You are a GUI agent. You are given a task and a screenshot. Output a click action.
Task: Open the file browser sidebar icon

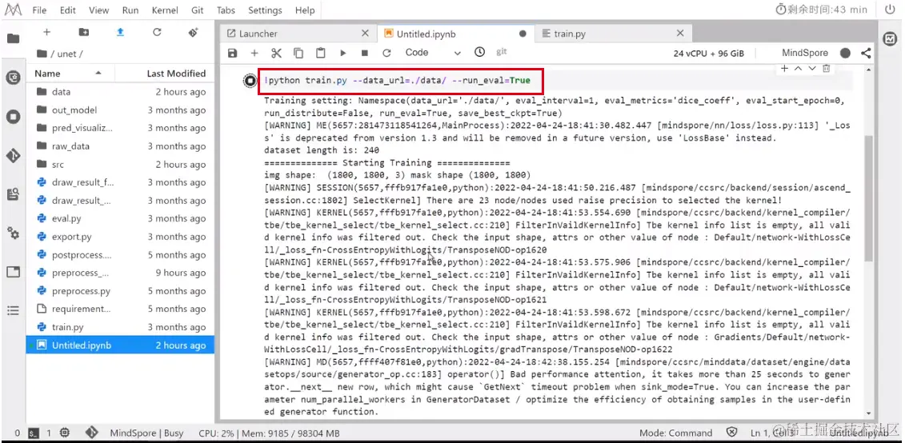tap(13, 38)
